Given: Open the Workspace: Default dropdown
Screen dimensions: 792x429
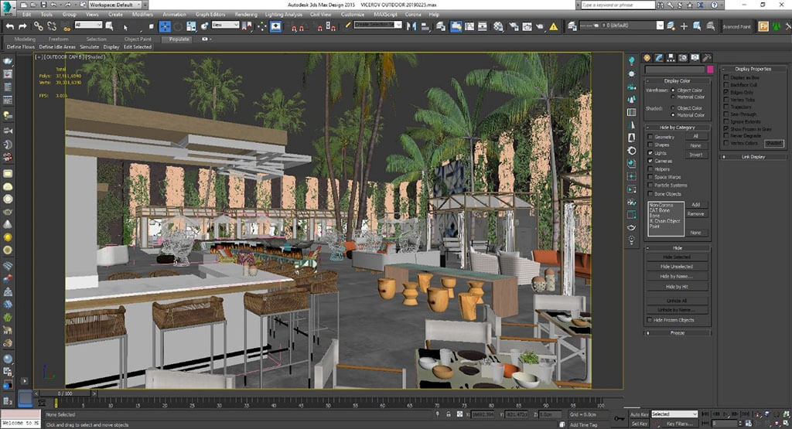Looking at the screenshot, I should 117,5.
